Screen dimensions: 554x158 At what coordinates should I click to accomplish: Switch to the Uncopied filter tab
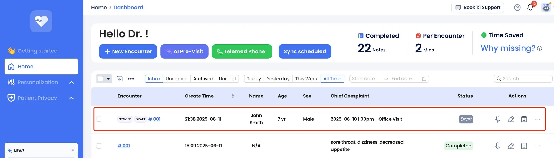[x=177, y=79]
